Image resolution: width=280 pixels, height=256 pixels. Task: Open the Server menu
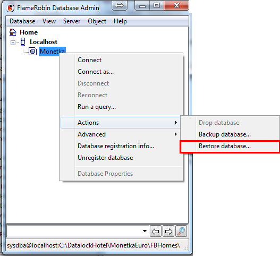(72, 21)
